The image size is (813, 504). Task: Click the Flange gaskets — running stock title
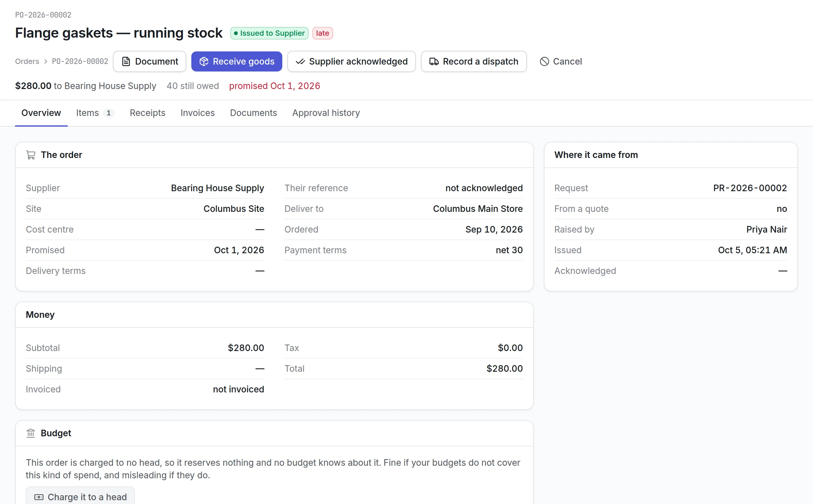[119, 33]
